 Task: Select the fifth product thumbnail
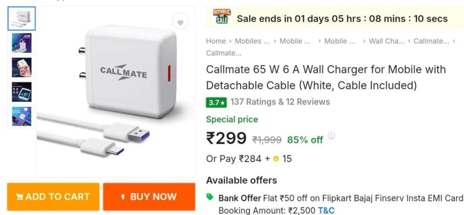click(22, 116)
